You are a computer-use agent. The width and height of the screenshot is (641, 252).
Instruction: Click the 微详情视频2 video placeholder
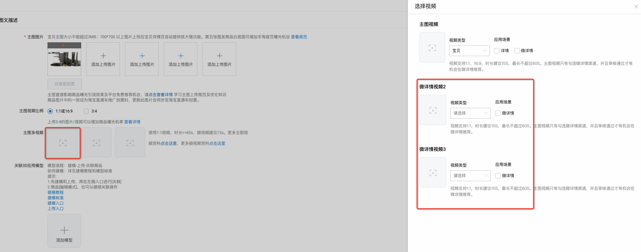click(x=433, y=110)
